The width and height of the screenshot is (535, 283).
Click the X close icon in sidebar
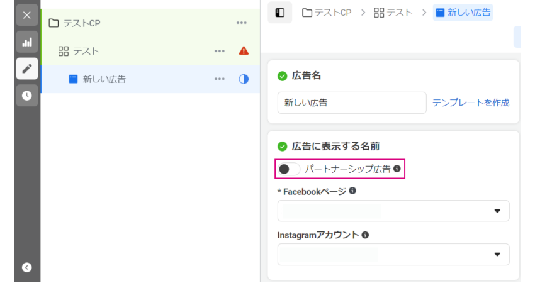tap(27, 15)
